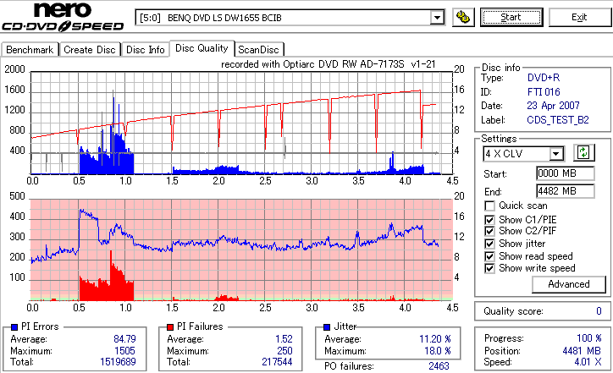Uncheck Show C1/PIE

coord(489,220)
